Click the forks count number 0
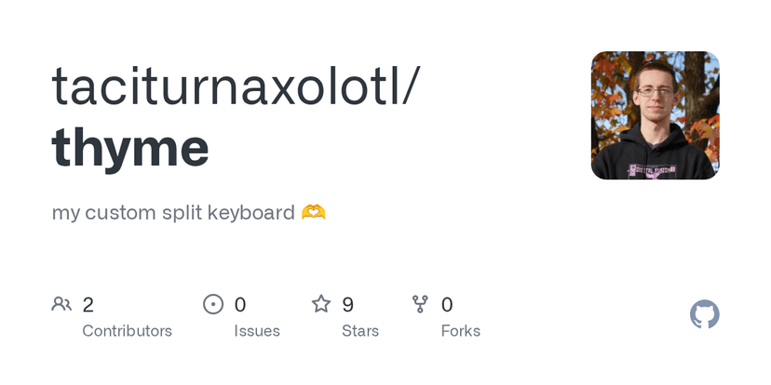771x385 pixels. [447, 304]
